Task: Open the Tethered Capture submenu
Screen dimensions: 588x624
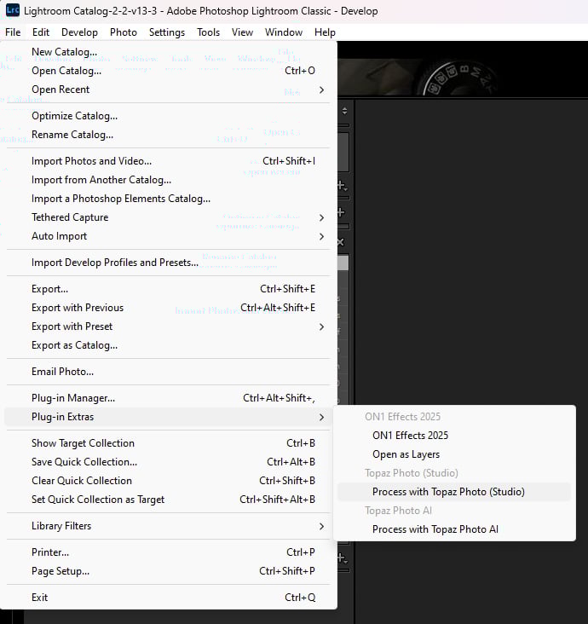Action: [321, 217]
